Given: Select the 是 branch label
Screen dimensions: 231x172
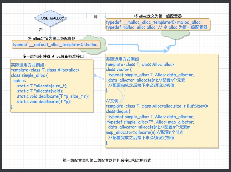Looking at the screenshot, I should (96, 17).
